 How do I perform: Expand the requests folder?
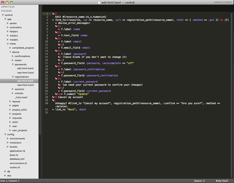pos(10,118)
